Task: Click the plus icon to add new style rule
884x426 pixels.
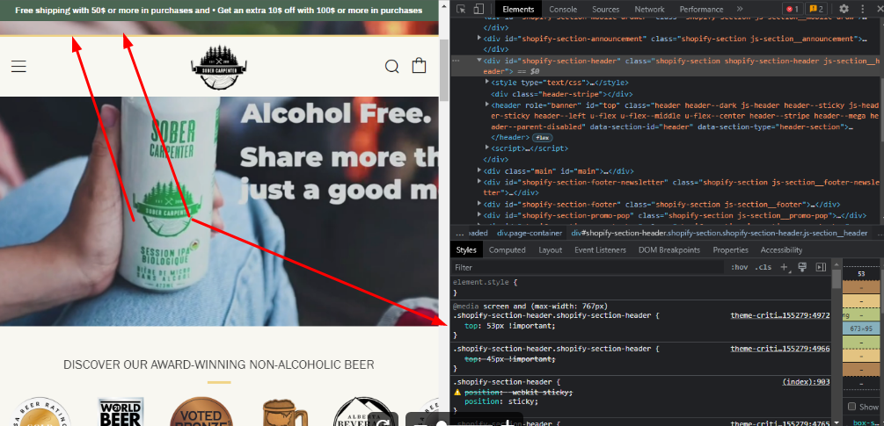Action: [x=784, y=267]
